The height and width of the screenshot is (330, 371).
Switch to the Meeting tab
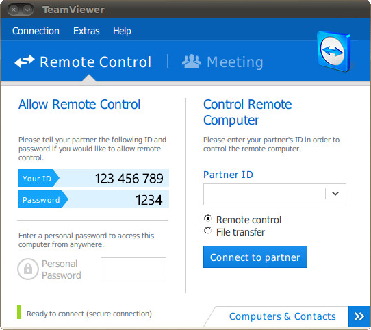(x=222, y=62)
